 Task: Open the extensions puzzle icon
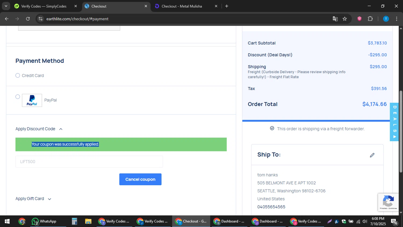point(370,19)
